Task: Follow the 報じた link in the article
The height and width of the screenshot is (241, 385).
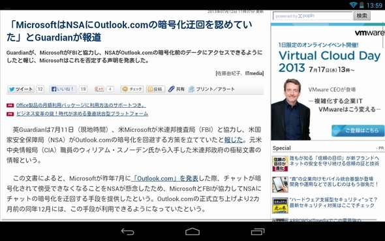Action: click(x=234, y=140)
